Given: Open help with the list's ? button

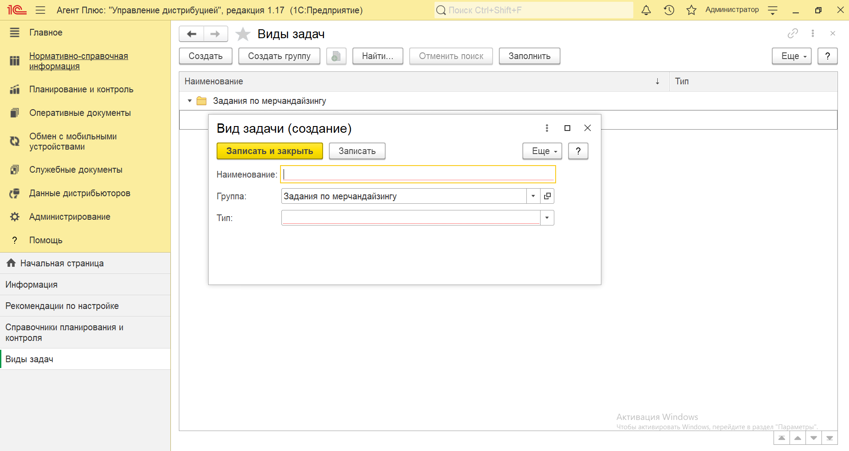Looking at the screenshot, I should [828, 56].
